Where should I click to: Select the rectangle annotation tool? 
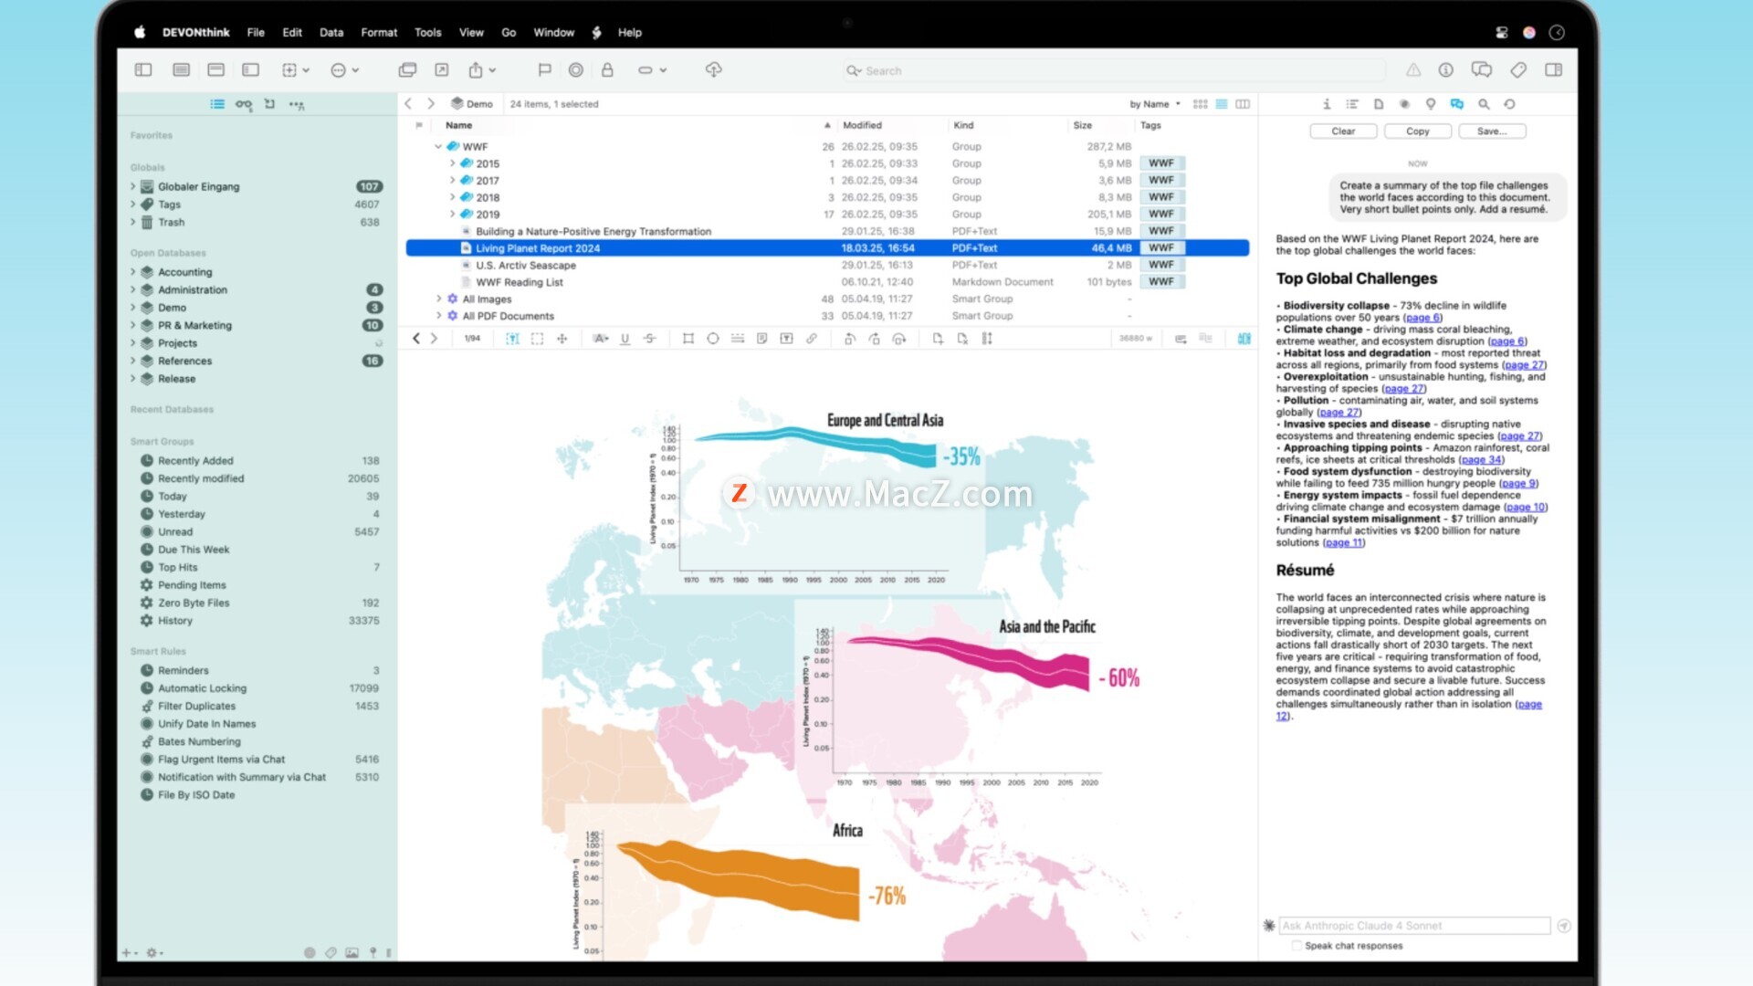coord(688,339)
